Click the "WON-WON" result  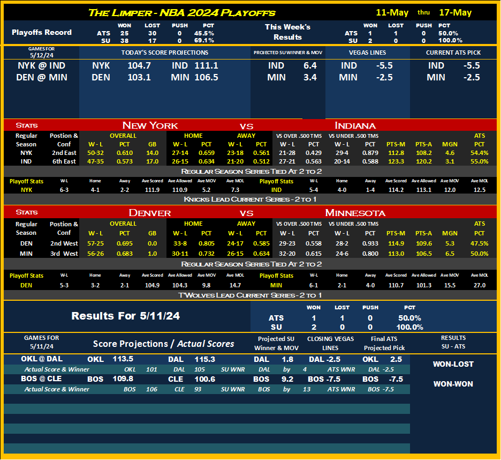coord(453,384)
